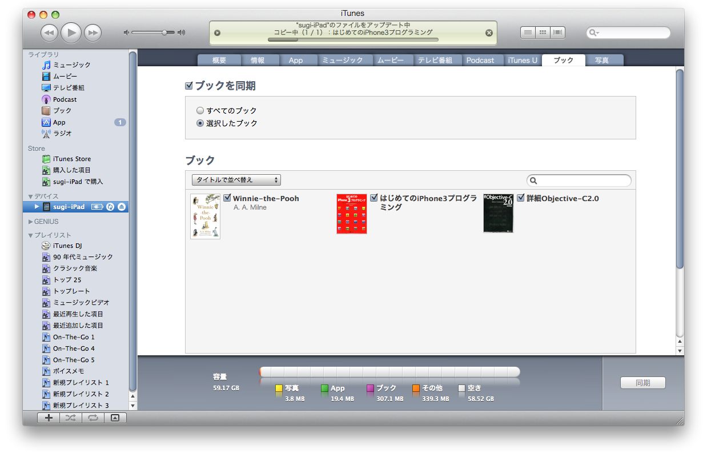Collapse the プレイリスト sidebar section

click(x=31, y=235)
